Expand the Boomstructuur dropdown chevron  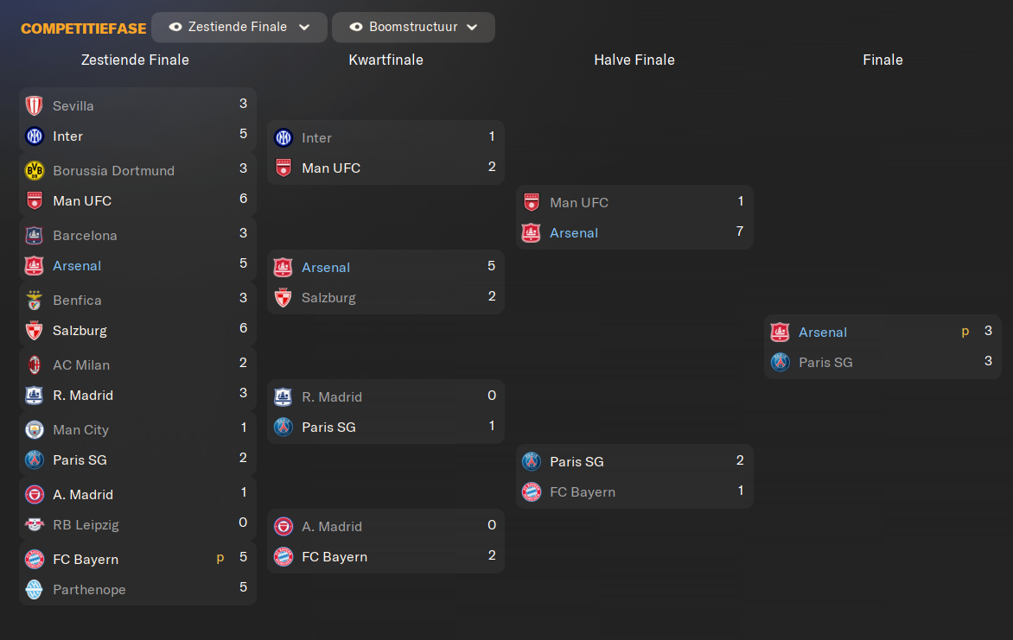click(472, 27)
